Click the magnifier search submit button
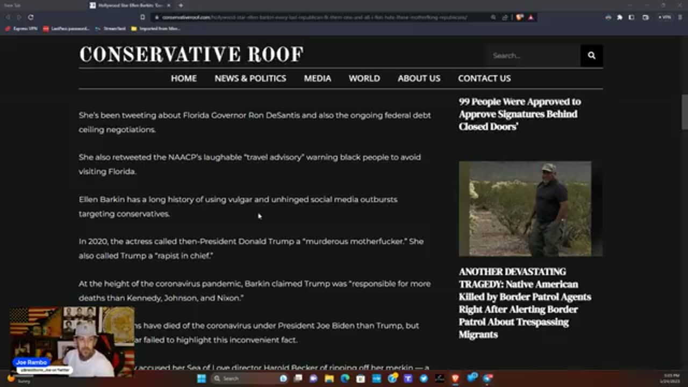The width and height of the screenshot is (688, 387). click(x=591, y=55)
